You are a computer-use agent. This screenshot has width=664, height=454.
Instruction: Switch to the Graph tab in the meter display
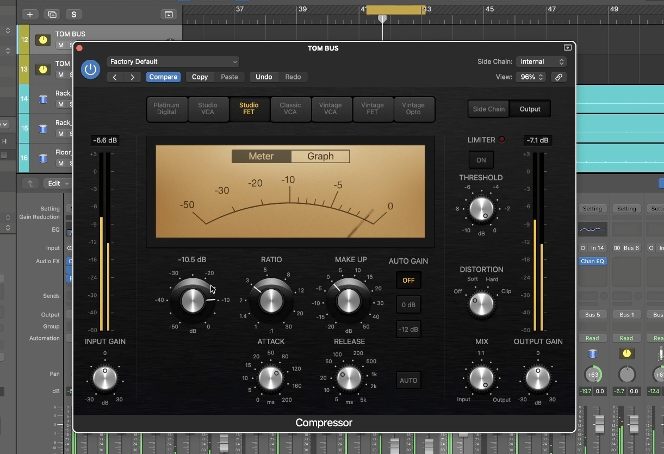pos(320,156)
